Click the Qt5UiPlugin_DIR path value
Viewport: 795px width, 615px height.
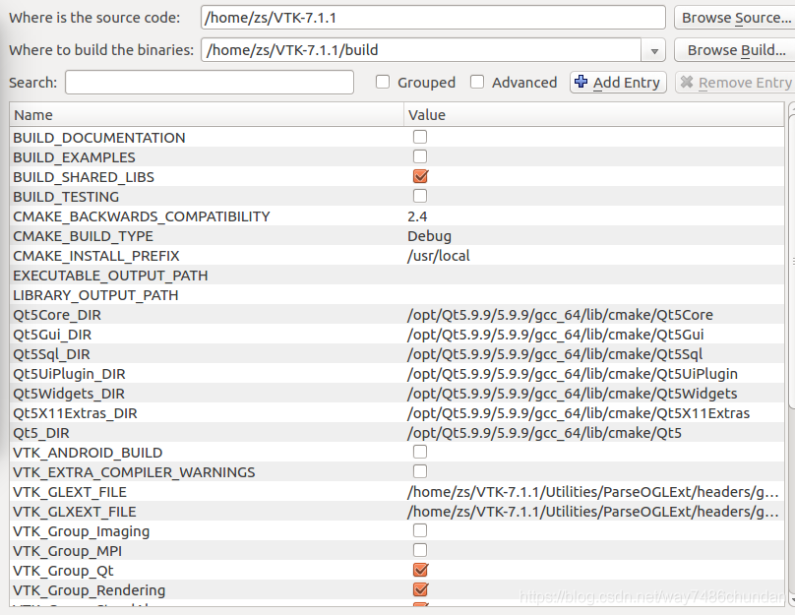(x=573, y=374)
